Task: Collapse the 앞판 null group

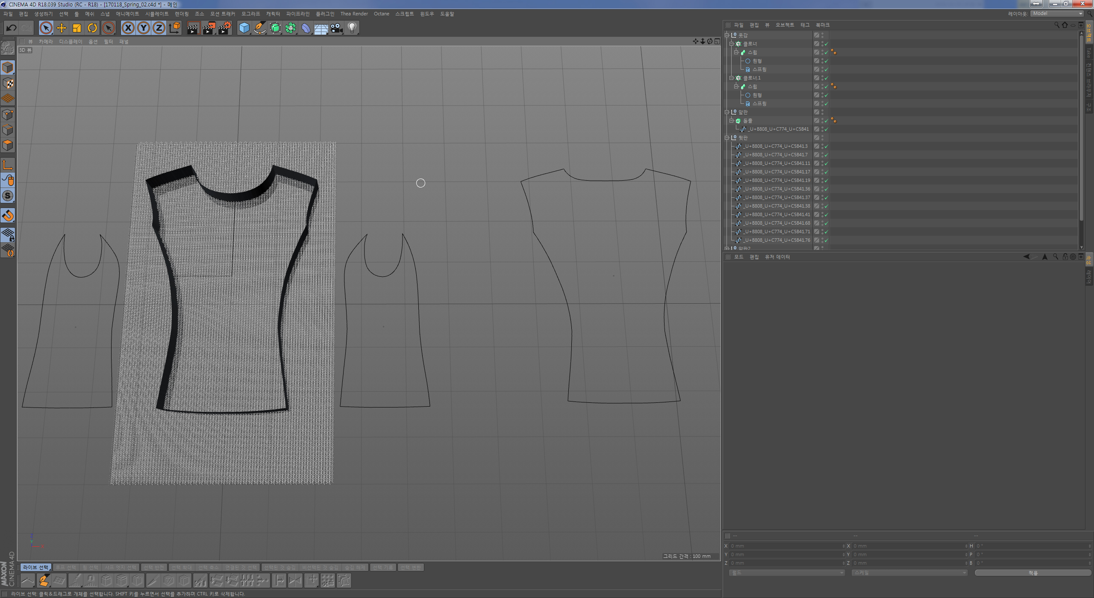Action: (726, 112)
